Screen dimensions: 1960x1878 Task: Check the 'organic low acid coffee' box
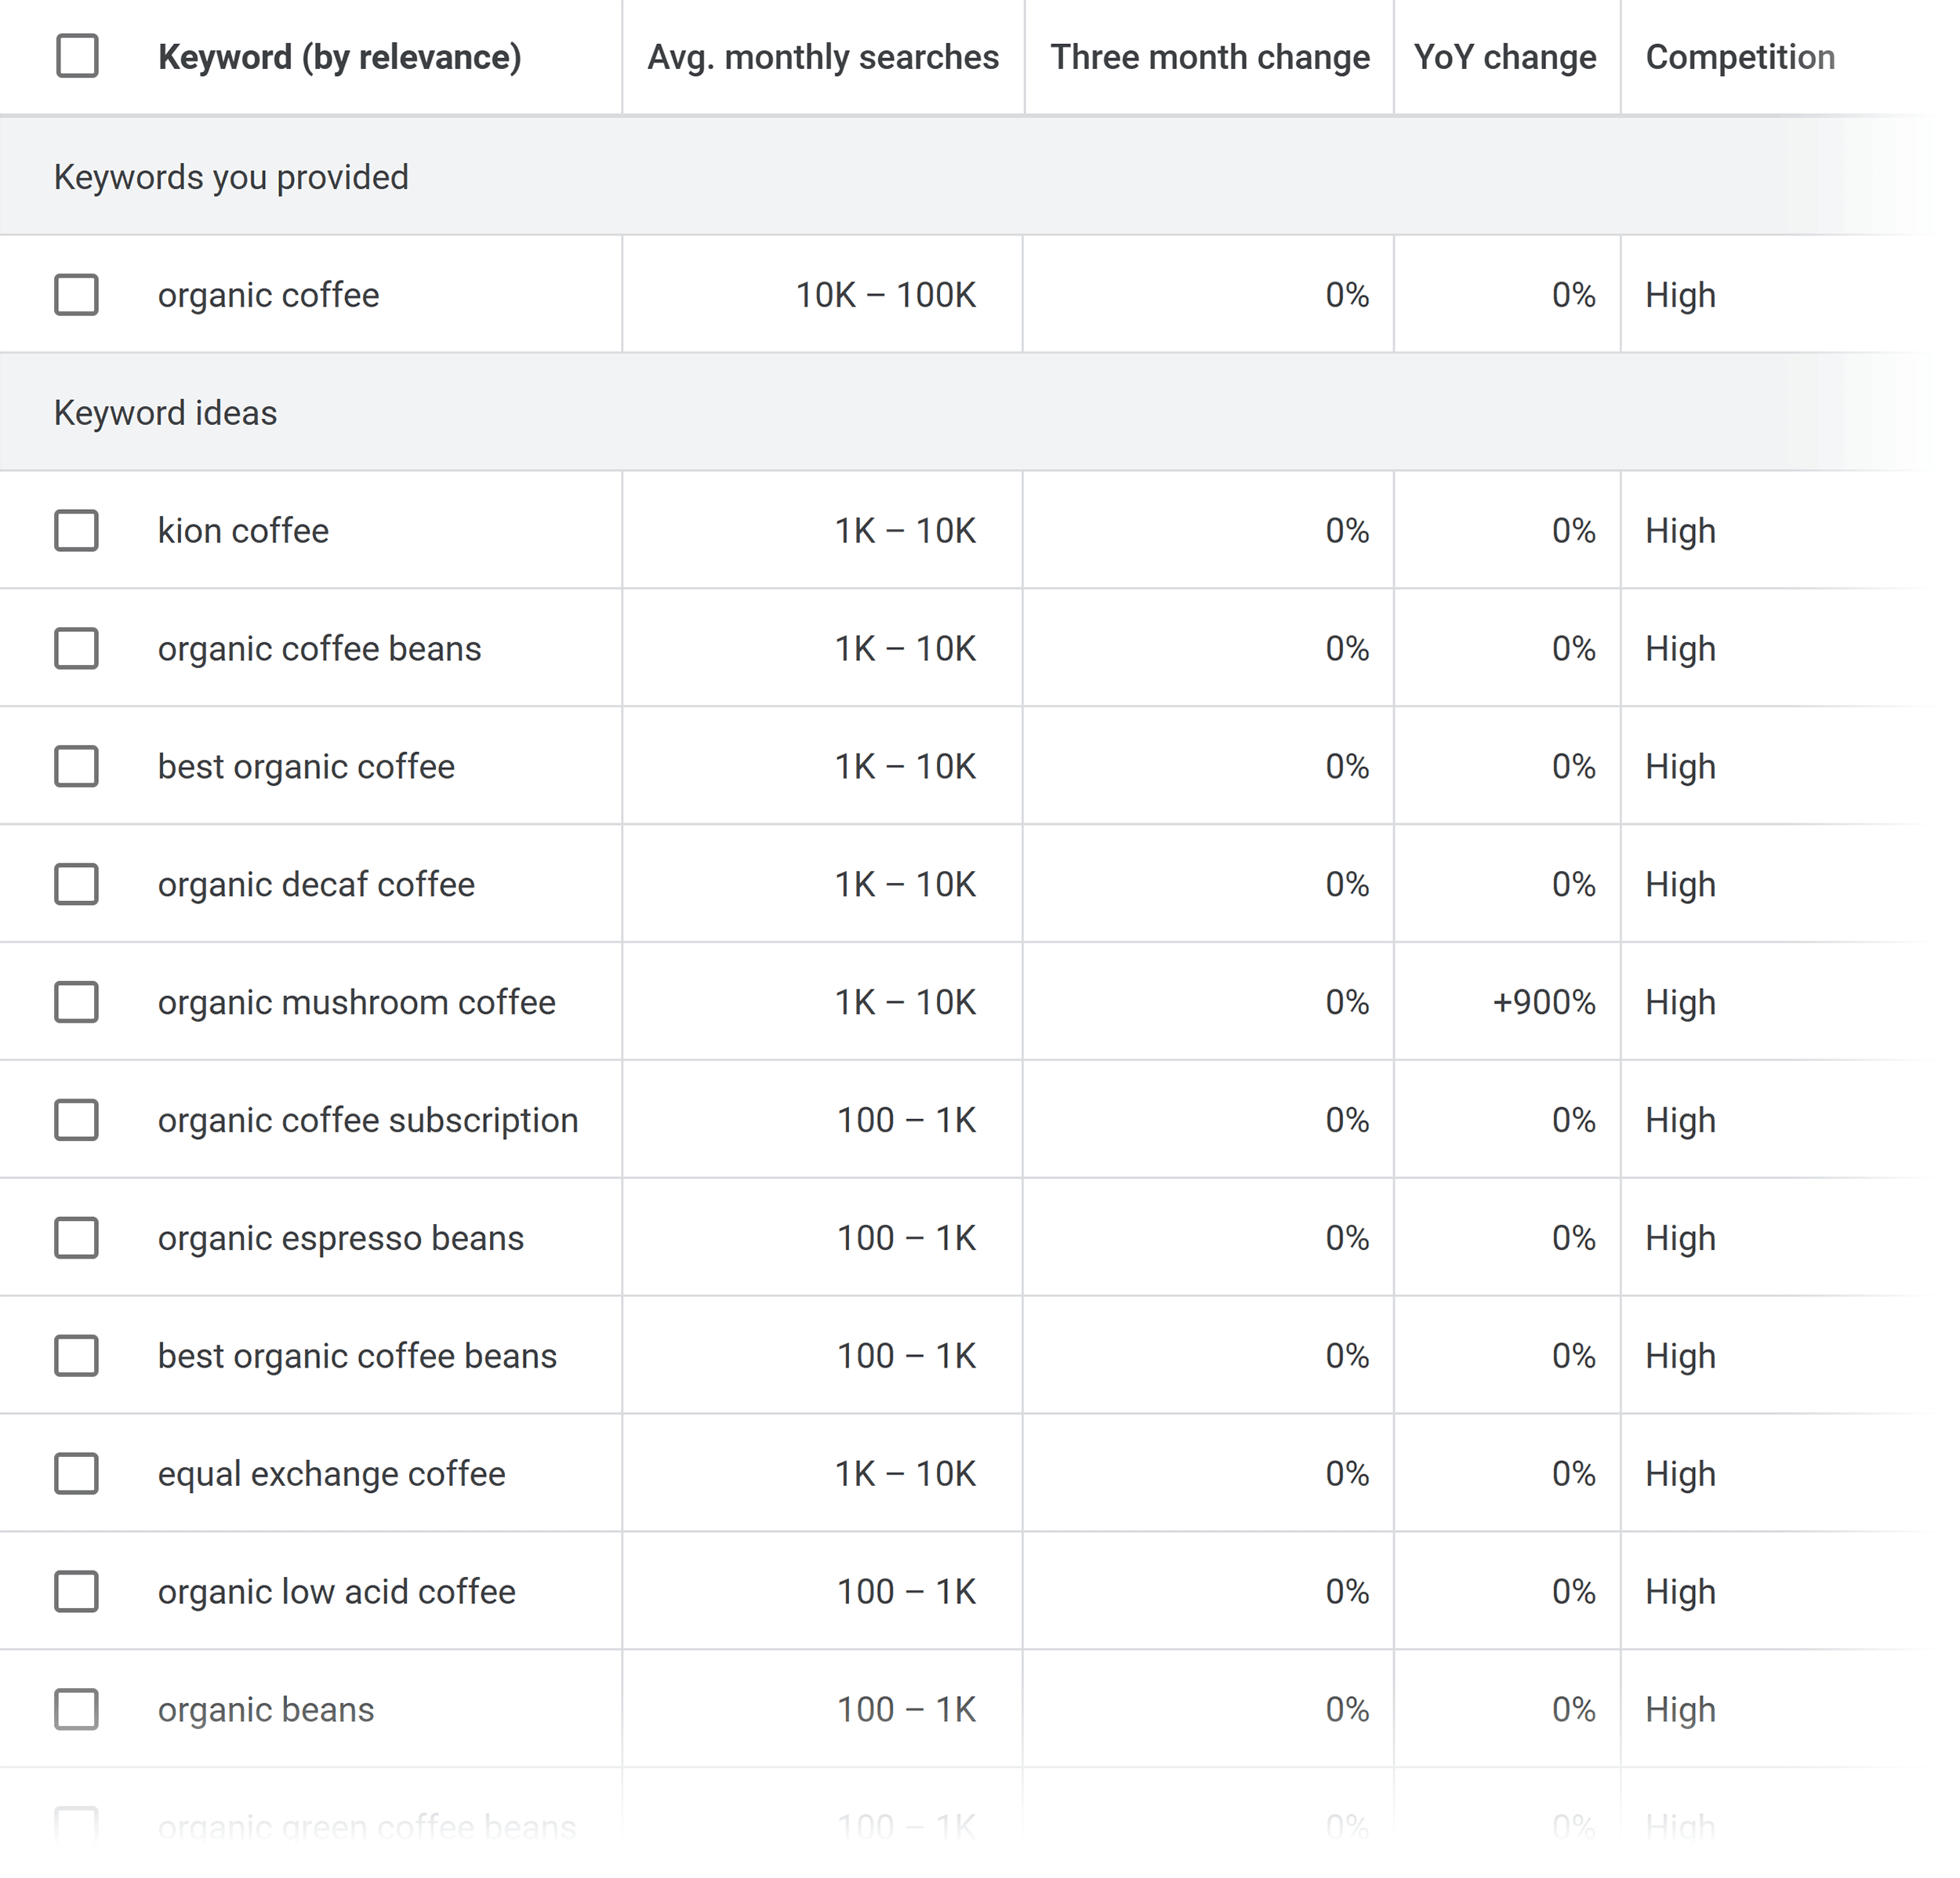click(76, 1592)
